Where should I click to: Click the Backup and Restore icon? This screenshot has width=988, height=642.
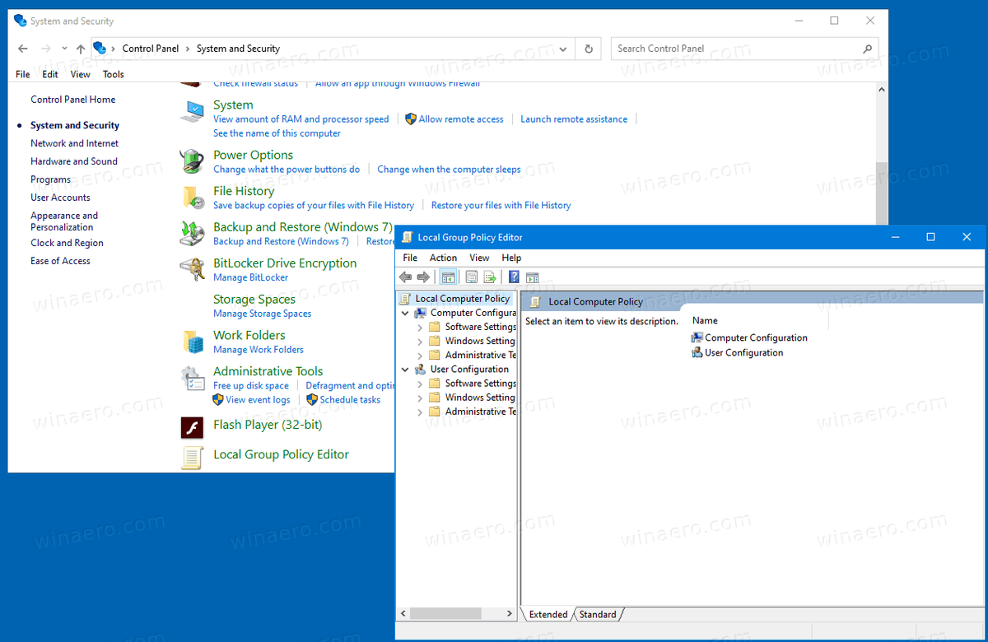click(x=193, y=233)
